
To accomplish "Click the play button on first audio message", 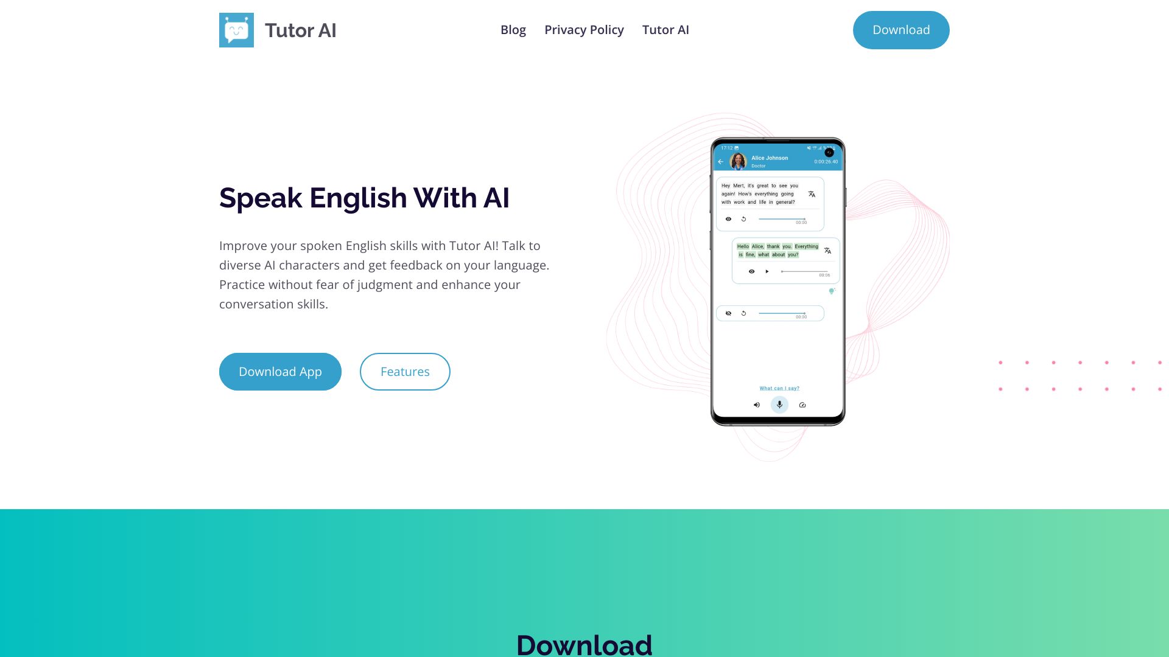I will pos(743,220).
